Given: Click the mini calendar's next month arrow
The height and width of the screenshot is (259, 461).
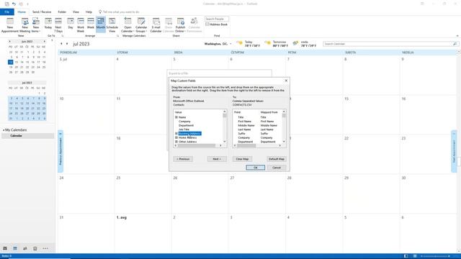Looking at the screenshot, I should tap(45, 42).
